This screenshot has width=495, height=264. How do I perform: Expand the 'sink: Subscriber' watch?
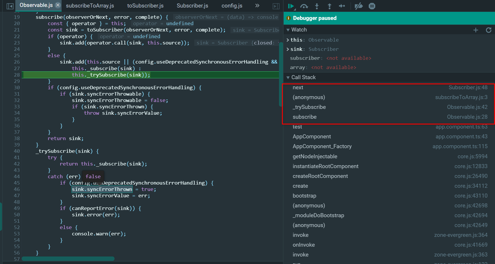coord(288,49)
